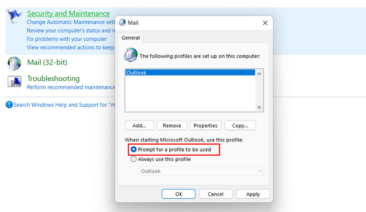This screenshot has height=212, width=366.
Task: Click the Apply button
Action: (x=253, y=194)
